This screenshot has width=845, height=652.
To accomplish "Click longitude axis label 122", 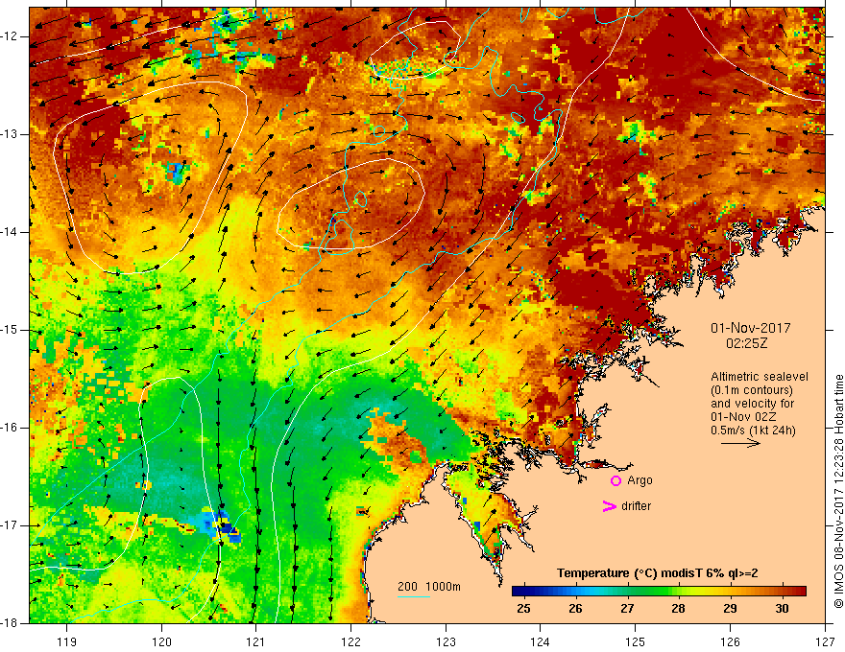I will (x=350, y=641).
